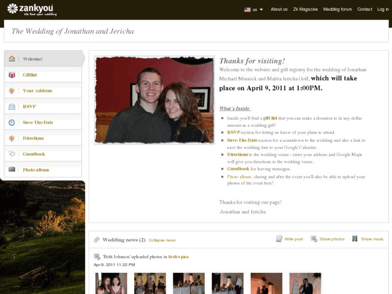
Task: Click Log in
Action: (383, 9)
